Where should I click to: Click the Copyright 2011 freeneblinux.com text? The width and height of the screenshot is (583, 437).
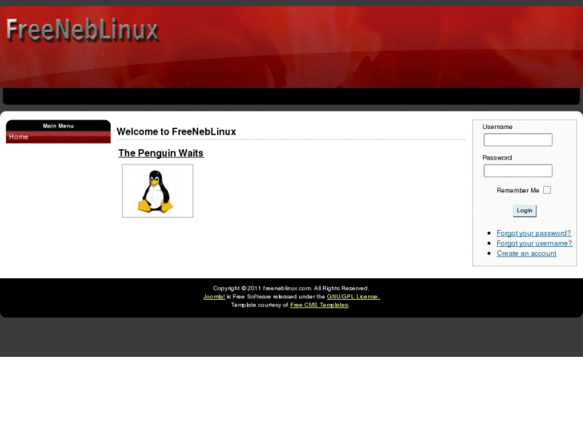click(291, 288)
